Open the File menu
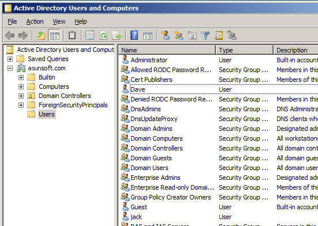 tap(12, 21)
